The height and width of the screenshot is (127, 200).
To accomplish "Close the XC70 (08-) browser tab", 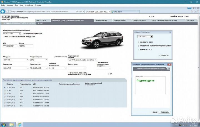I will pyautogui.click(x=109, y=12).
